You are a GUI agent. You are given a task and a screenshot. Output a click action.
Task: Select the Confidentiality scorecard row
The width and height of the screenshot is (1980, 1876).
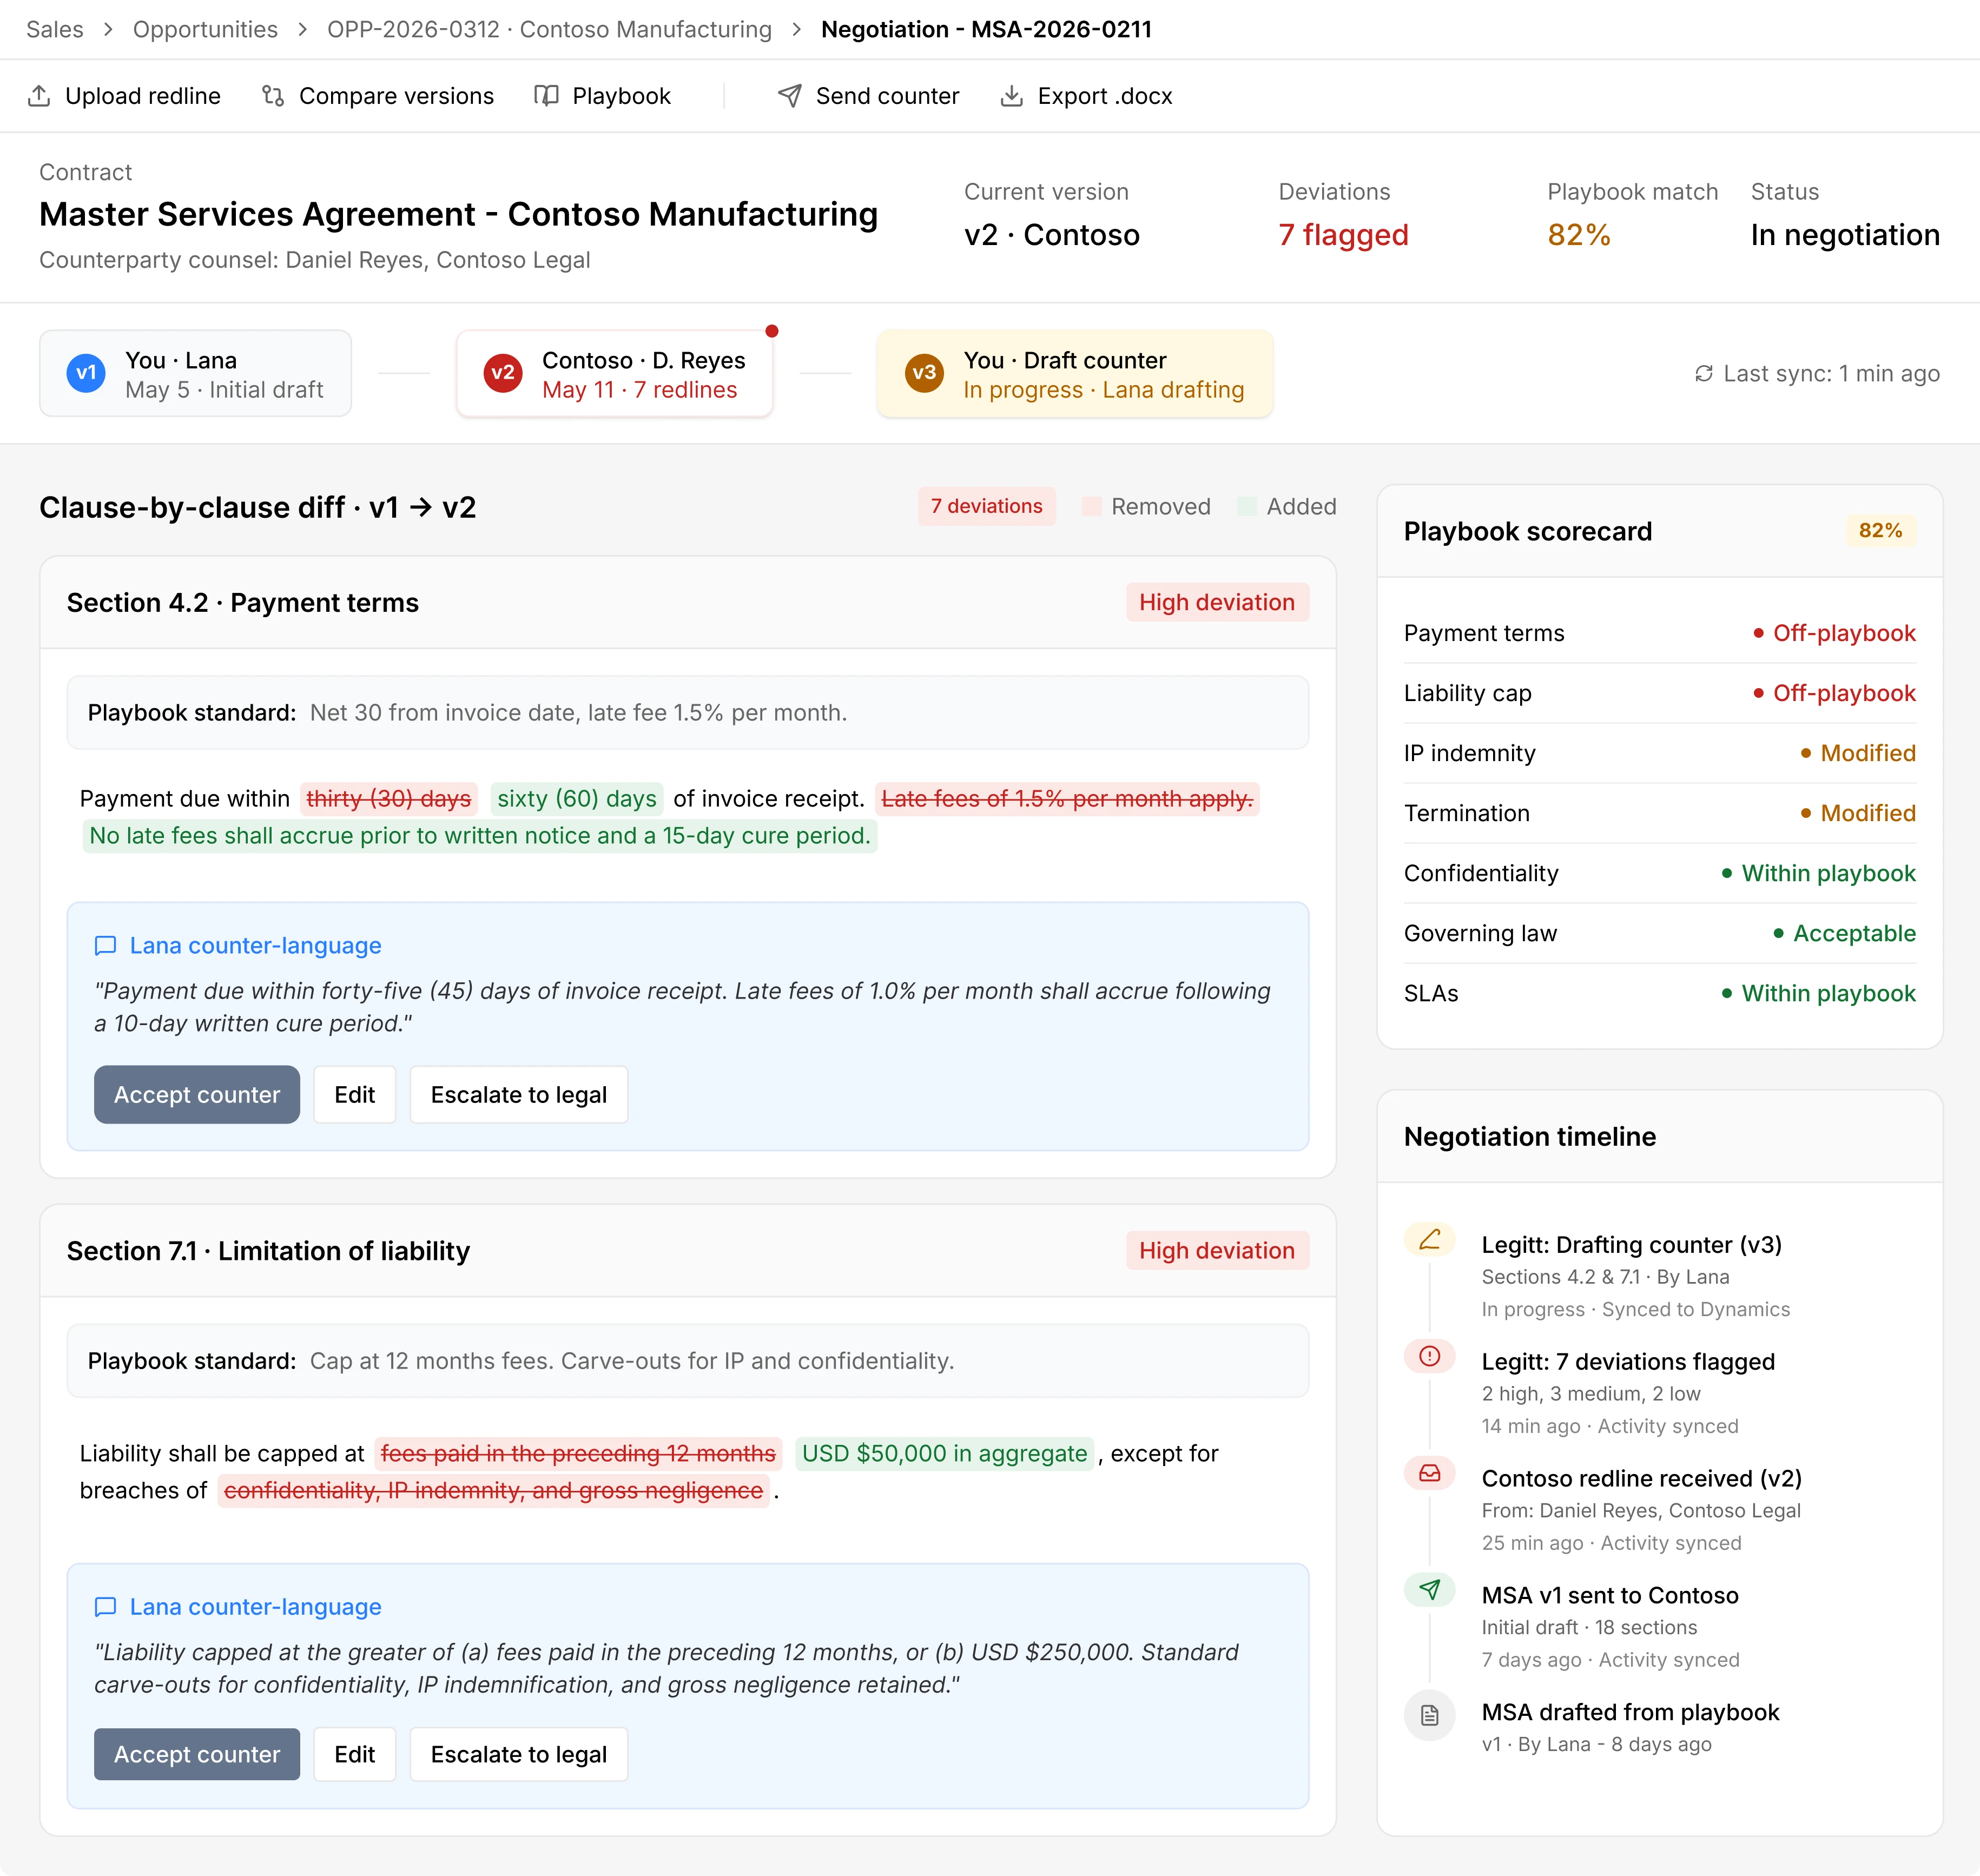[x=1659, y=874]
